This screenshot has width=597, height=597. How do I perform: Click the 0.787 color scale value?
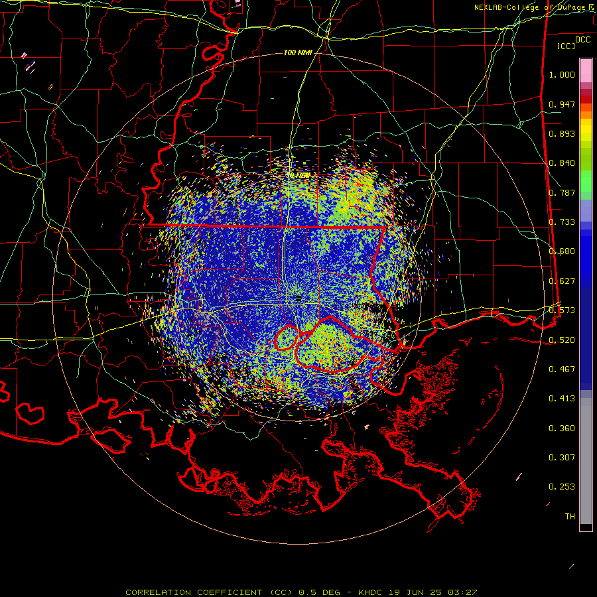(562, 192)
